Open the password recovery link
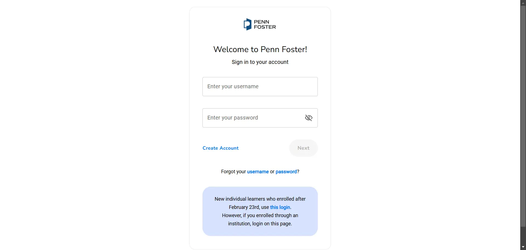 pos(286,171)
